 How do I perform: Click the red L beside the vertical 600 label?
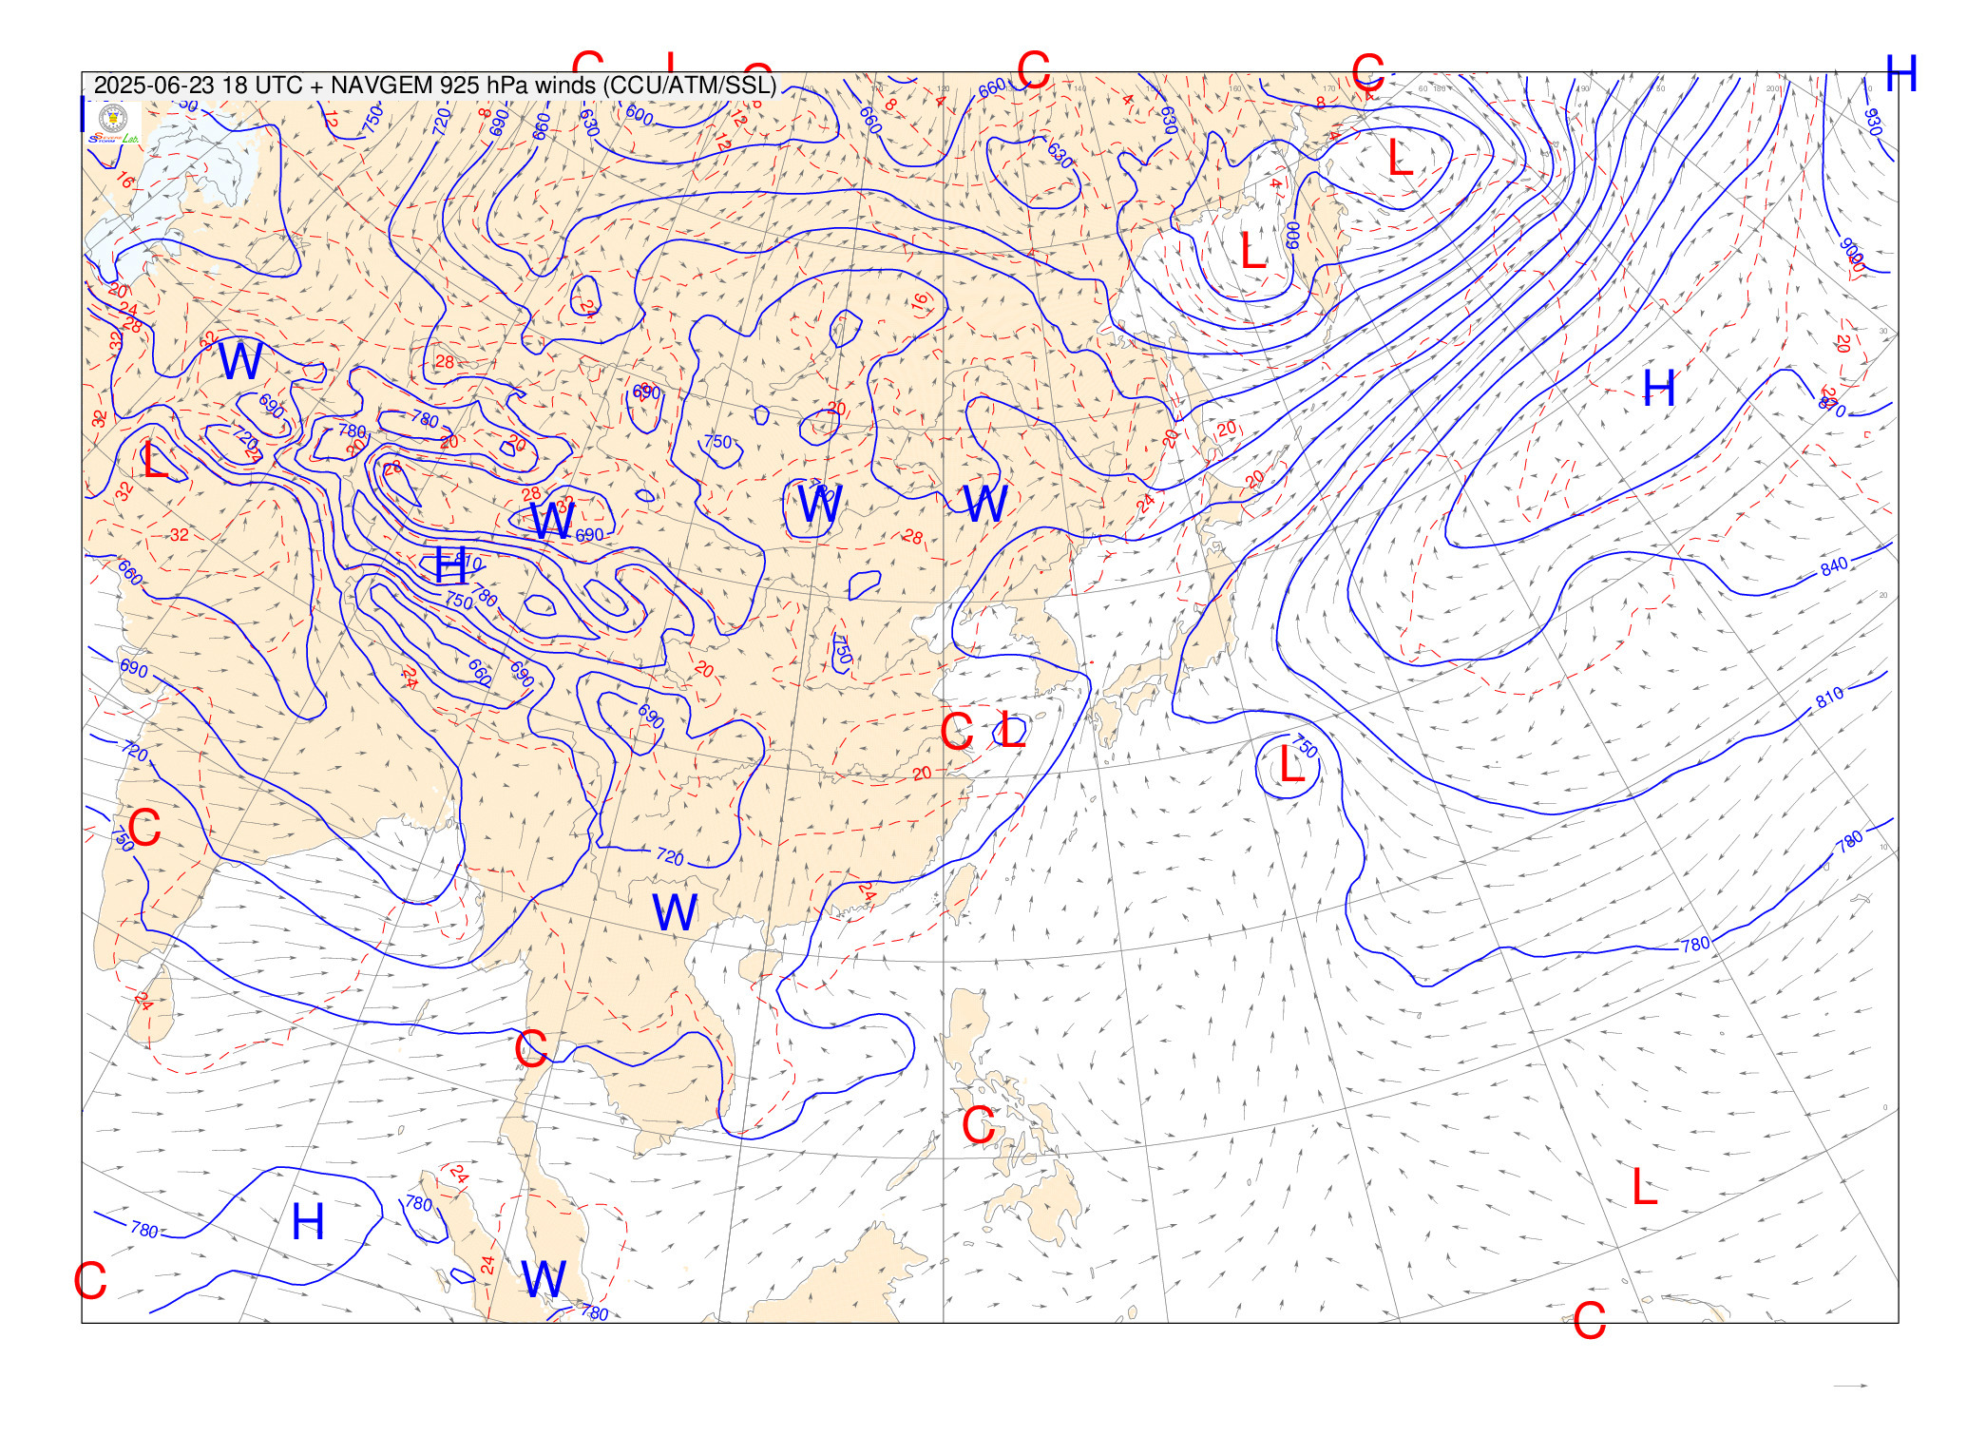click(x=1253, y=251)
